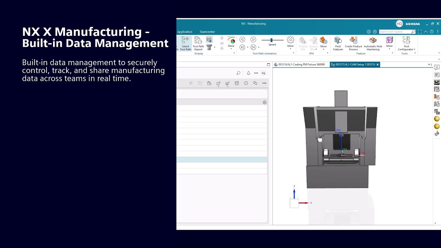Toggle full screen mode

tap(420, 32)
